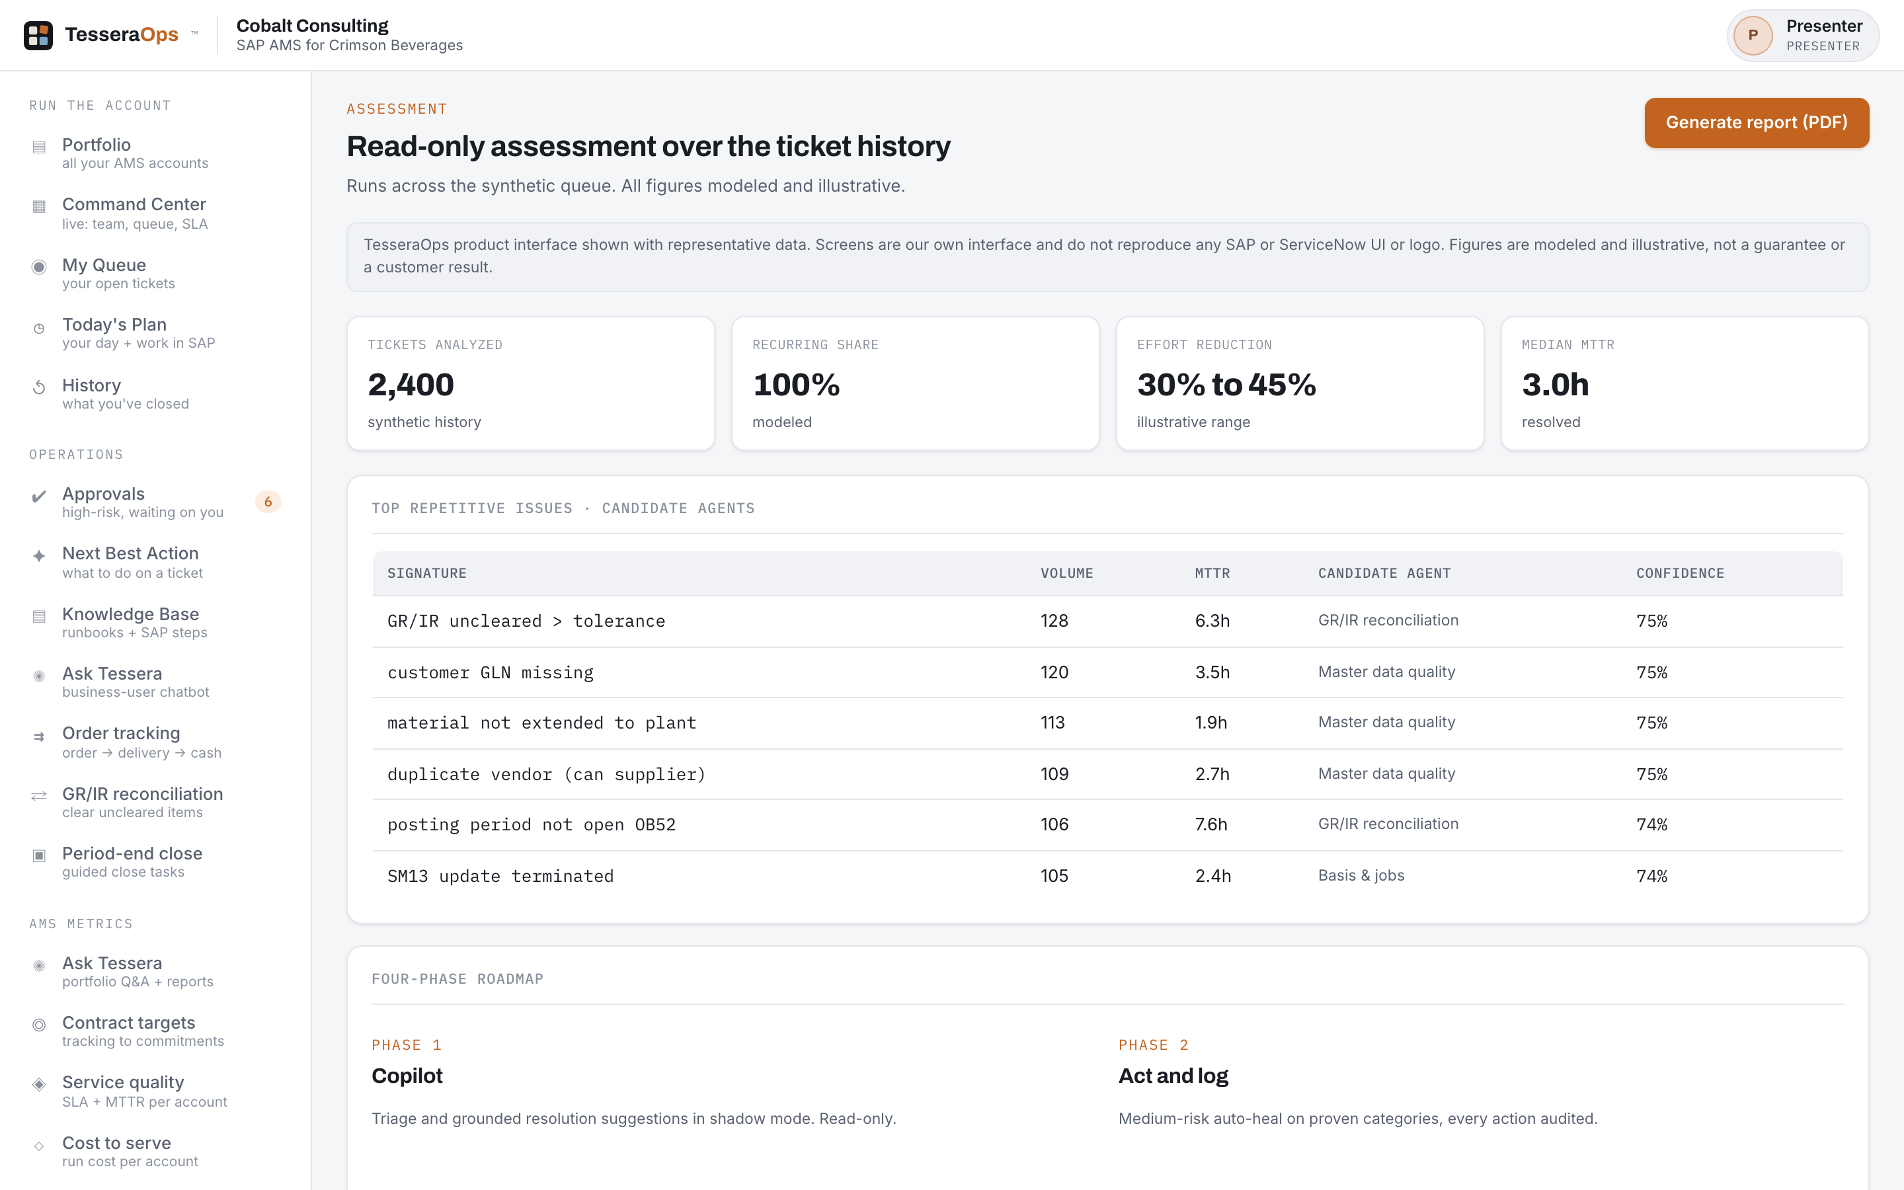Open the Approvals section
The image size is (1904, 1190).
click(x=155, y=502)
